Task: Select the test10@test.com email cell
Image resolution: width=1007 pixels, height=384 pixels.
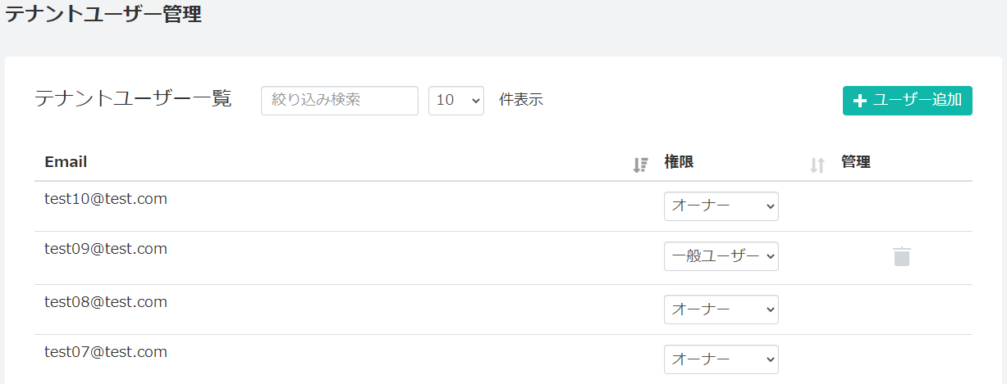Action: 106,199
